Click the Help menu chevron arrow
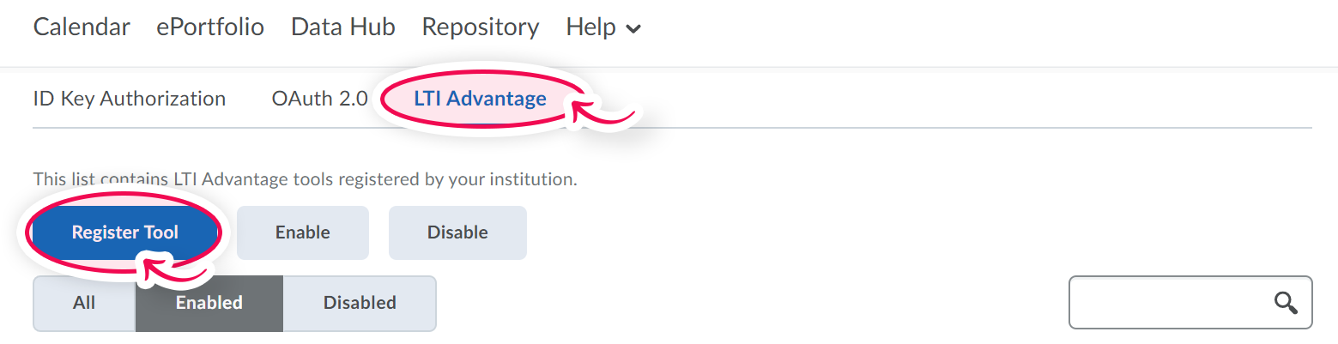 [633, 29]
